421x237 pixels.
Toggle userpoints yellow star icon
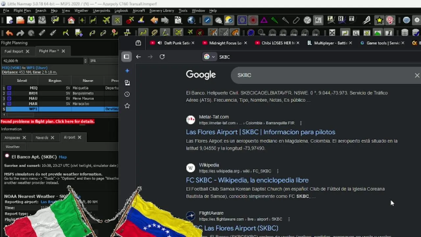tap(379, 20)
